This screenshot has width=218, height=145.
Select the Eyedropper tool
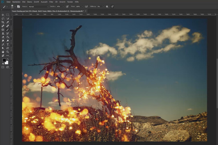(x=8, y=22)
